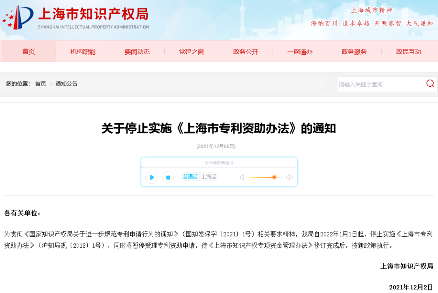Click the 上海市知识产权局 site title
The image size is (438, 293).
pos(93,14)
